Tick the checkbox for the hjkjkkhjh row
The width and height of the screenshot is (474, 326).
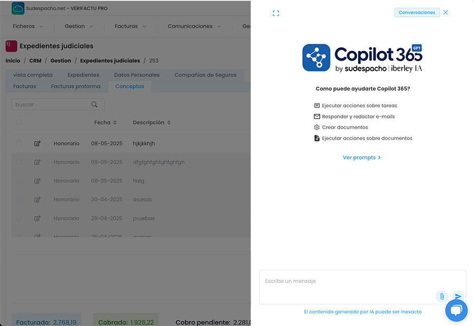[x=19, y=143]
